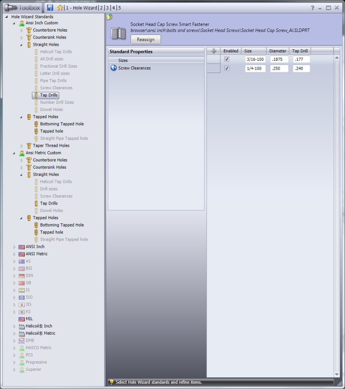Select Tapped hole under Ansi Metric Custom
Viewport: 345px width, 389px height.
click(x=51, y=232)
